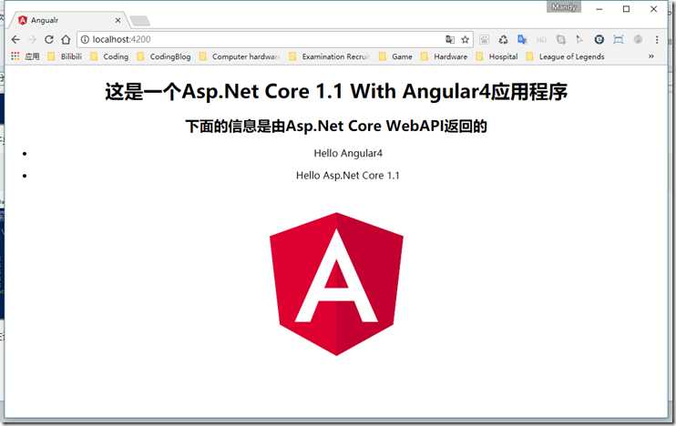This screenshot has width=676, height=426.
Task: Open the League of Legends bookmark folder
Action: [565, 56]
